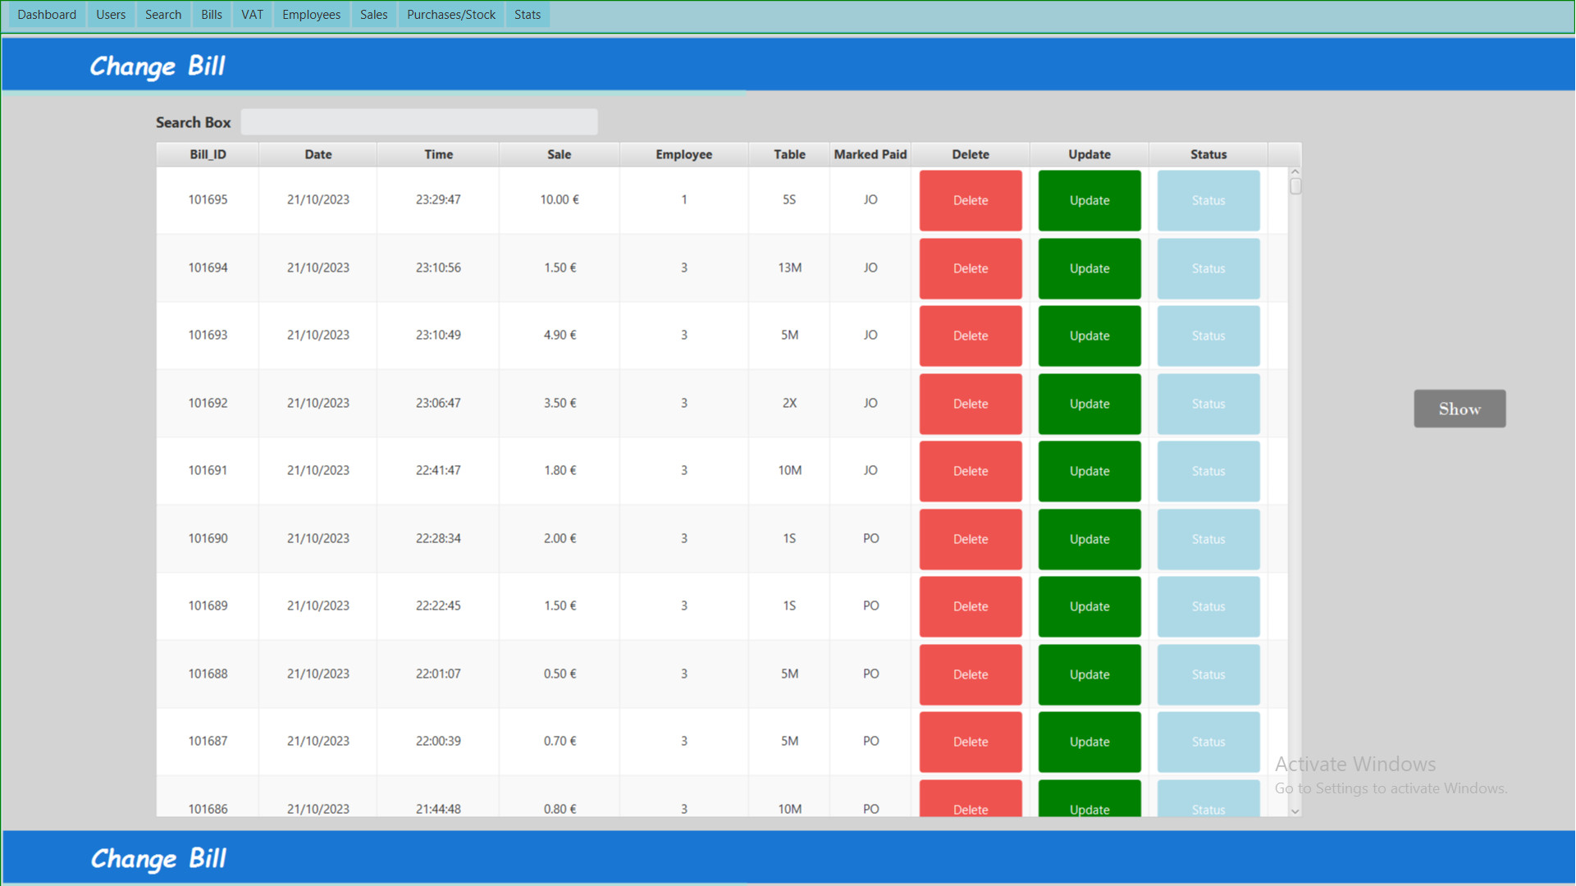This screenshot has height=886, width=1576.
Task: Click the Marked Paid column header
Action: tap(870, 154)
